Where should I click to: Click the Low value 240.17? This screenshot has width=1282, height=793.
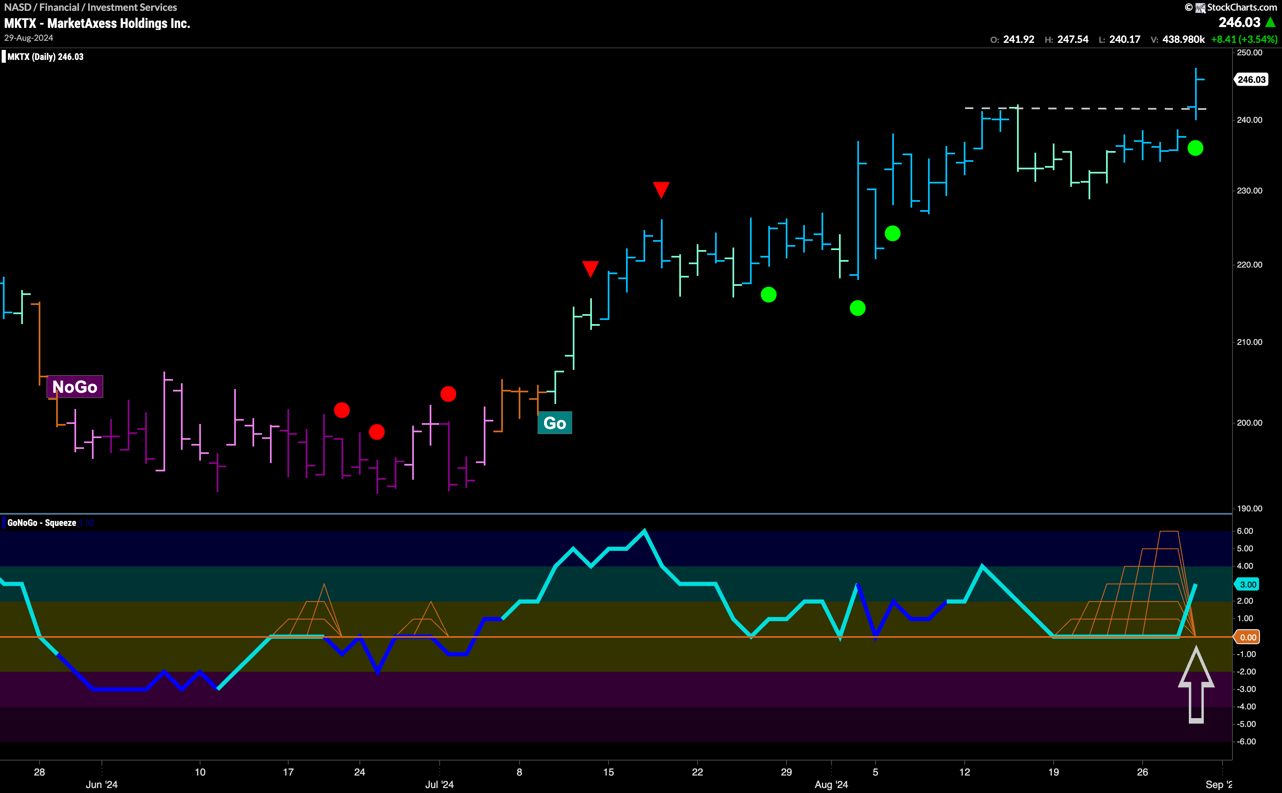(x=1125, y=40)
